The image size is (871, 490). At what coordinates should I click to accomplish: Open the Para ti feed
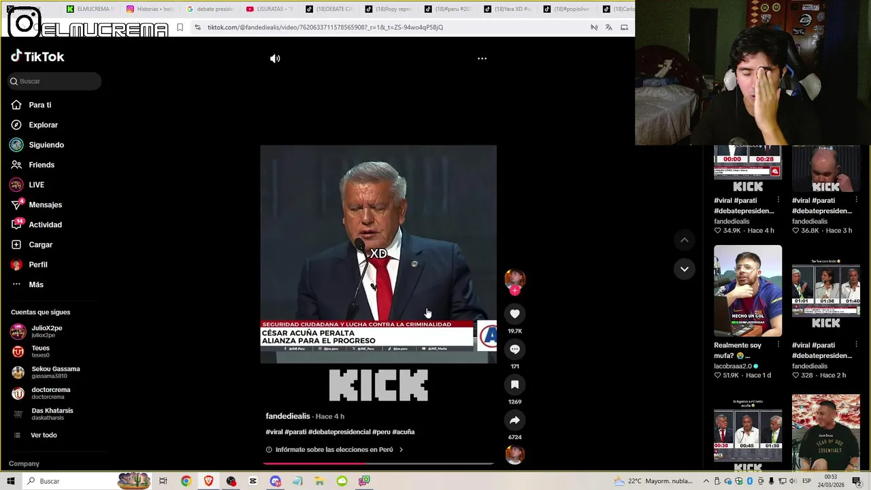[40, 105]
